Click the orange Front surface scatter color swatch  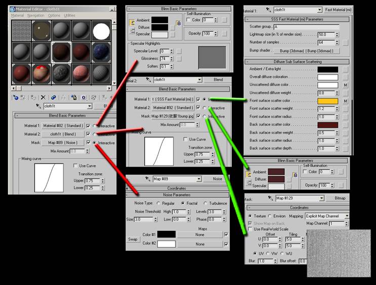tap(327, 101)
